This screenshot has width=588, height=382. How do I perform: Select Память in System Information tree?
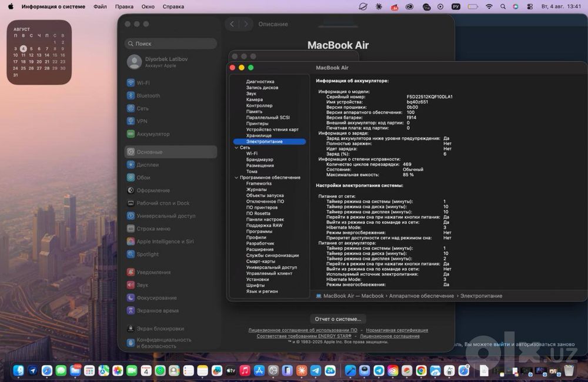(254, 112)
